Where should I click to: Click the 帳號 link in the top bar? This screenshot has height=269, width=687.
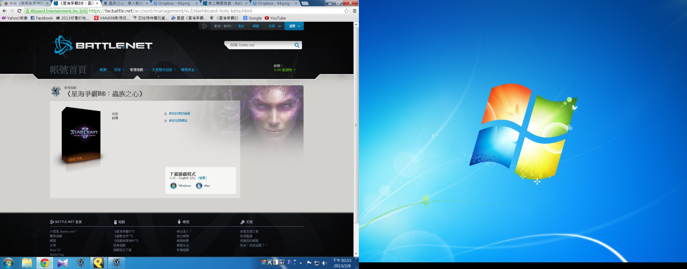[256, 26]
